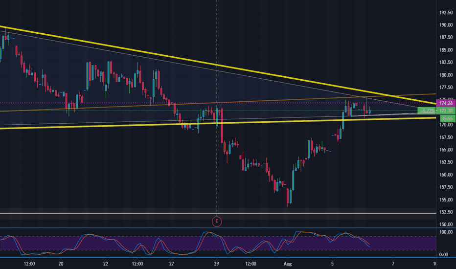This screenshot has height=269, width=456.
Task: Click the 177.50 price axis label
Action: pyautogui.click(x=446, y=87)
